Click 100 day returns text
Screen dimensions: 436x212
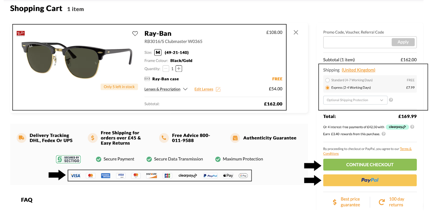(x=396, y=202)
